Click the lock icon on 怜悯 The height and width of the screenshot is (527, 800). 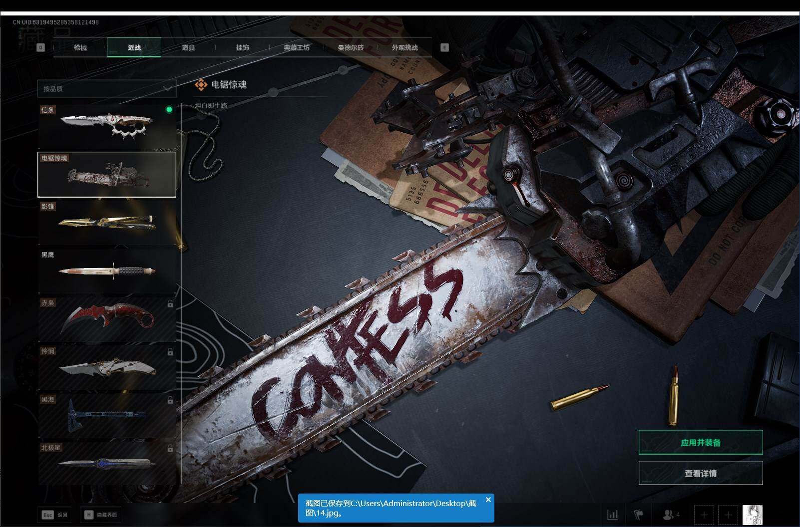170,352
